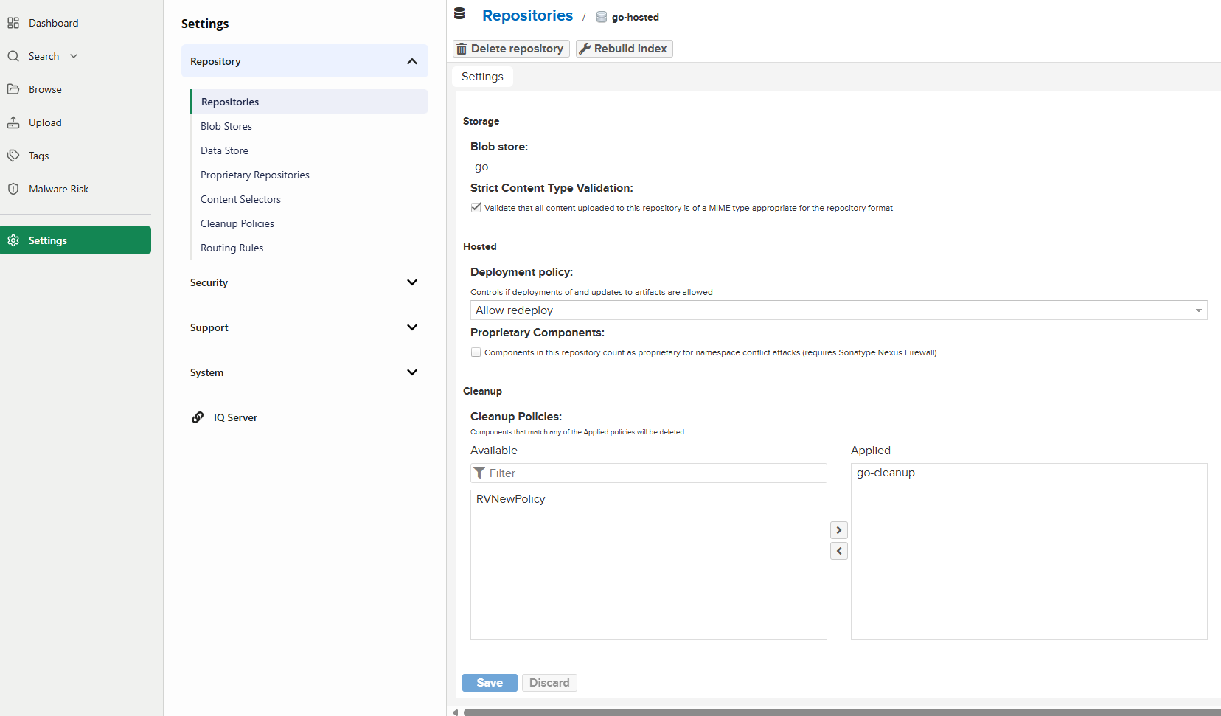Toggle Strict Content Type Validation checkbox
This screenshot has width=1221, height=716.
(476, 208)
